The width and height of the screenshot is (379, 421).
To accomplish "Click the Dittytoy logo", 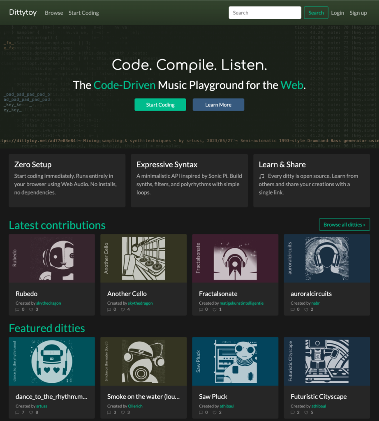I will pos(23,12).
